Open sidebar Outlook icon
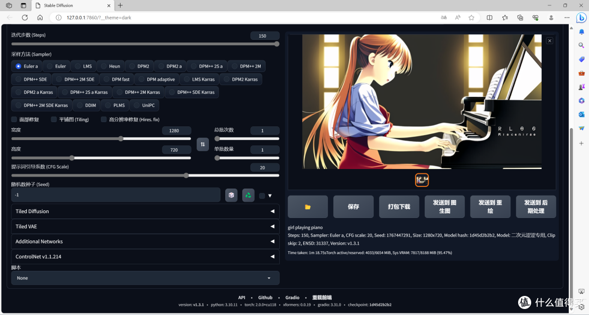Image resolution: width=589 pixels, height=315 pixels. coord(581,114)
